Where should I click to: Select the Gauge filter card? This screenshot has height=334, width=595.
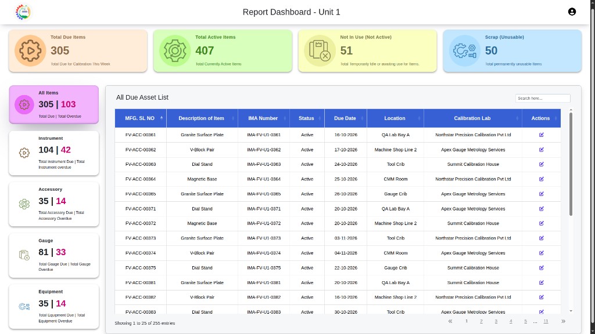point(54,256)
